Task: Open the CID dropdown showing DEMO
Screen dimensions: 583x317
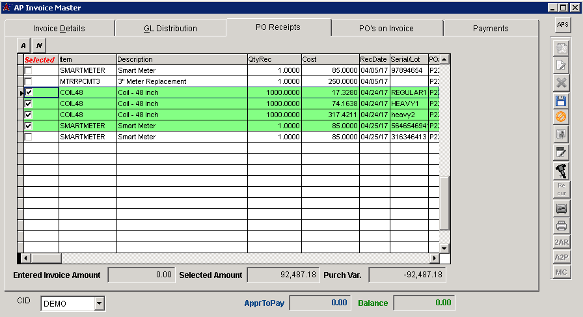Action: 99,303
